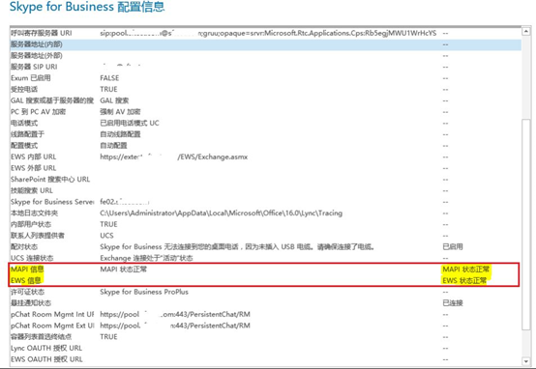This screenshot has height=369, width=536.
Task: Click the sip:pool call park URI value
Action: pyautogui.click(x=268, y=33)
